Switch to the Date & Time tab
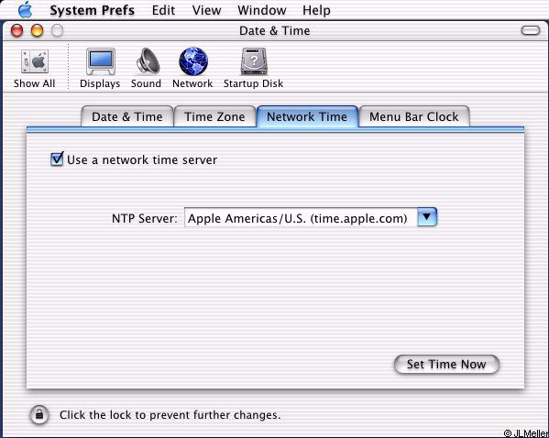The height and width of the screenshot is (438, 549). [x=127, y=116]
